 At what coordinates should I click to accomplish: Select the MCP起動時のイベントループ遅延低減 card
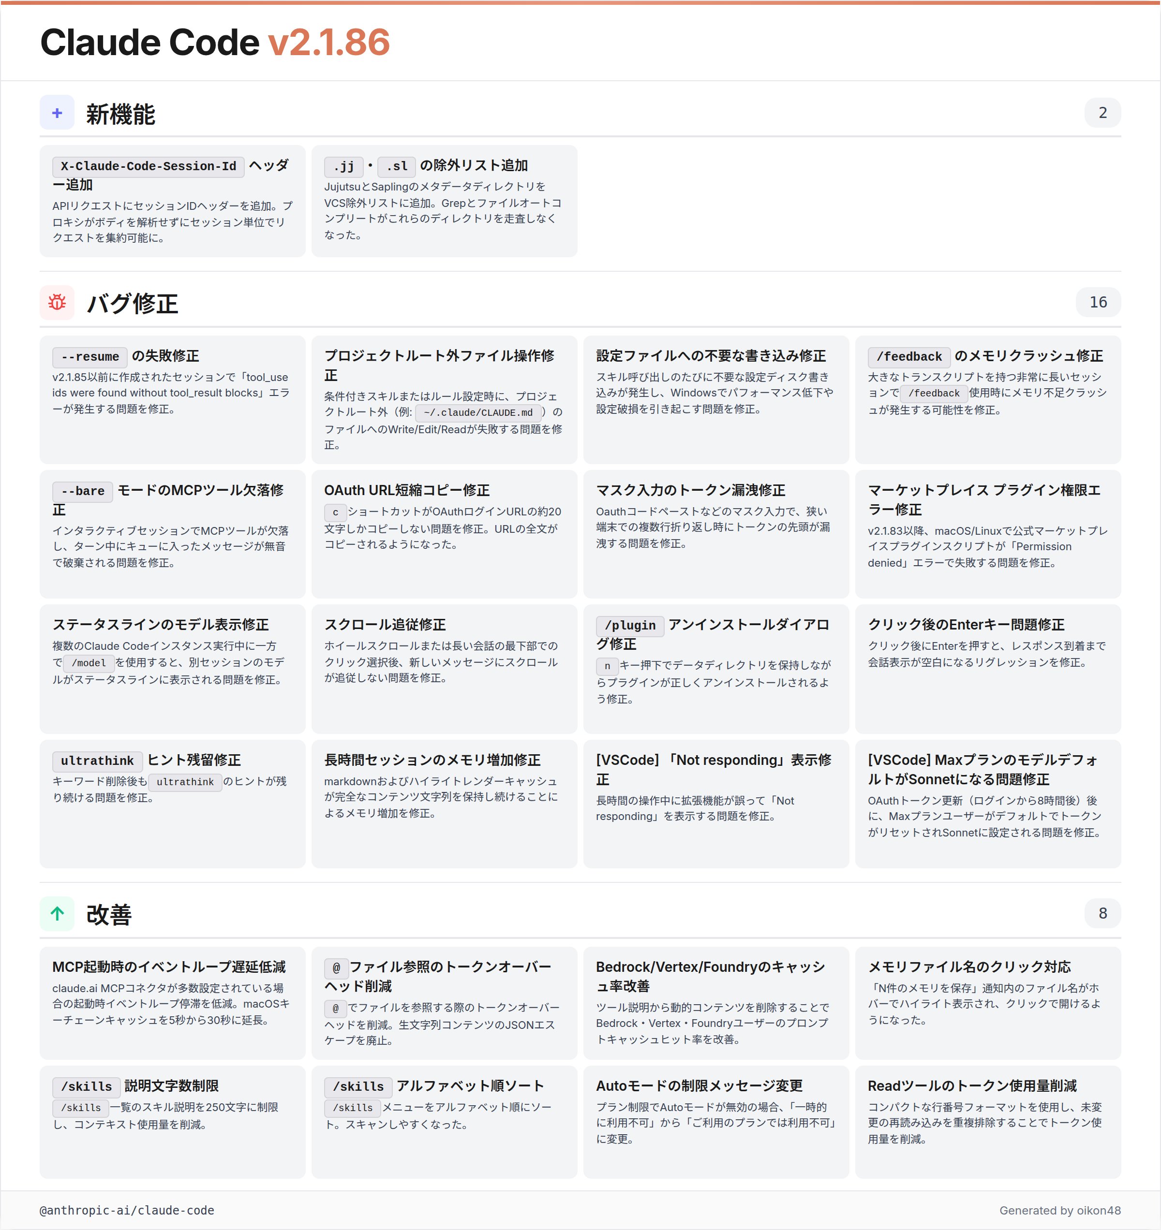[x=172, y=1002]
